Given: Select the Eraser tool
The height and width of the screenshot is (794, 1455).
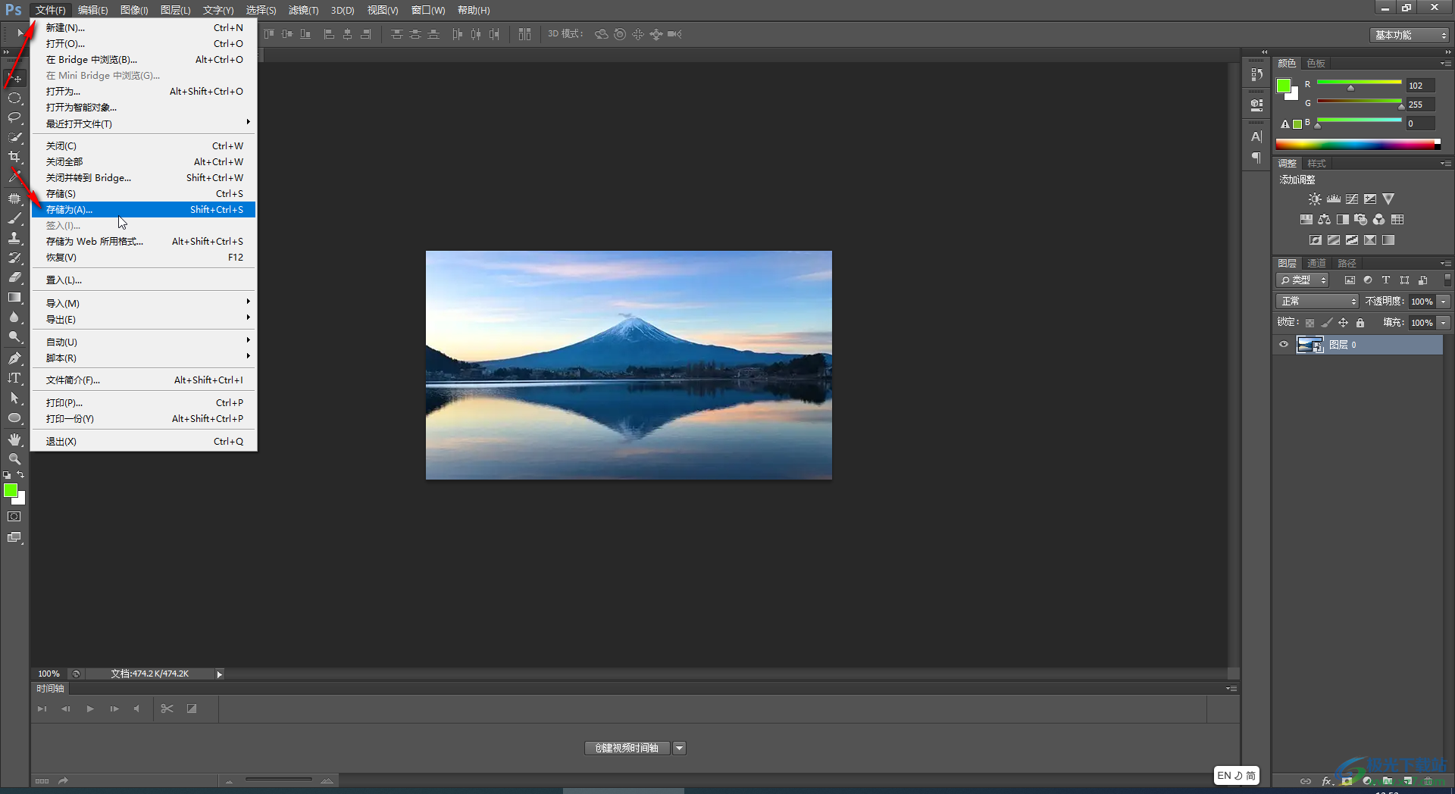Looking at the screenshot, I should pos(14,277).
